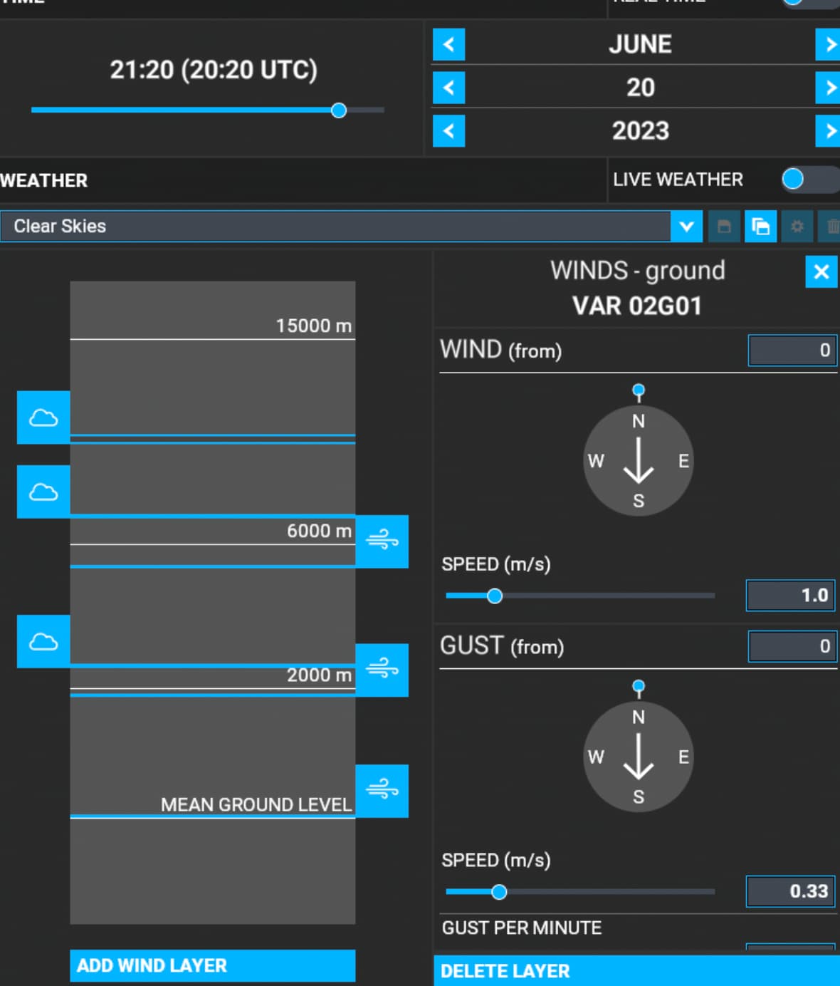Click the Add Wind Layer button
The image size is (840, 986).
point(212,965)
